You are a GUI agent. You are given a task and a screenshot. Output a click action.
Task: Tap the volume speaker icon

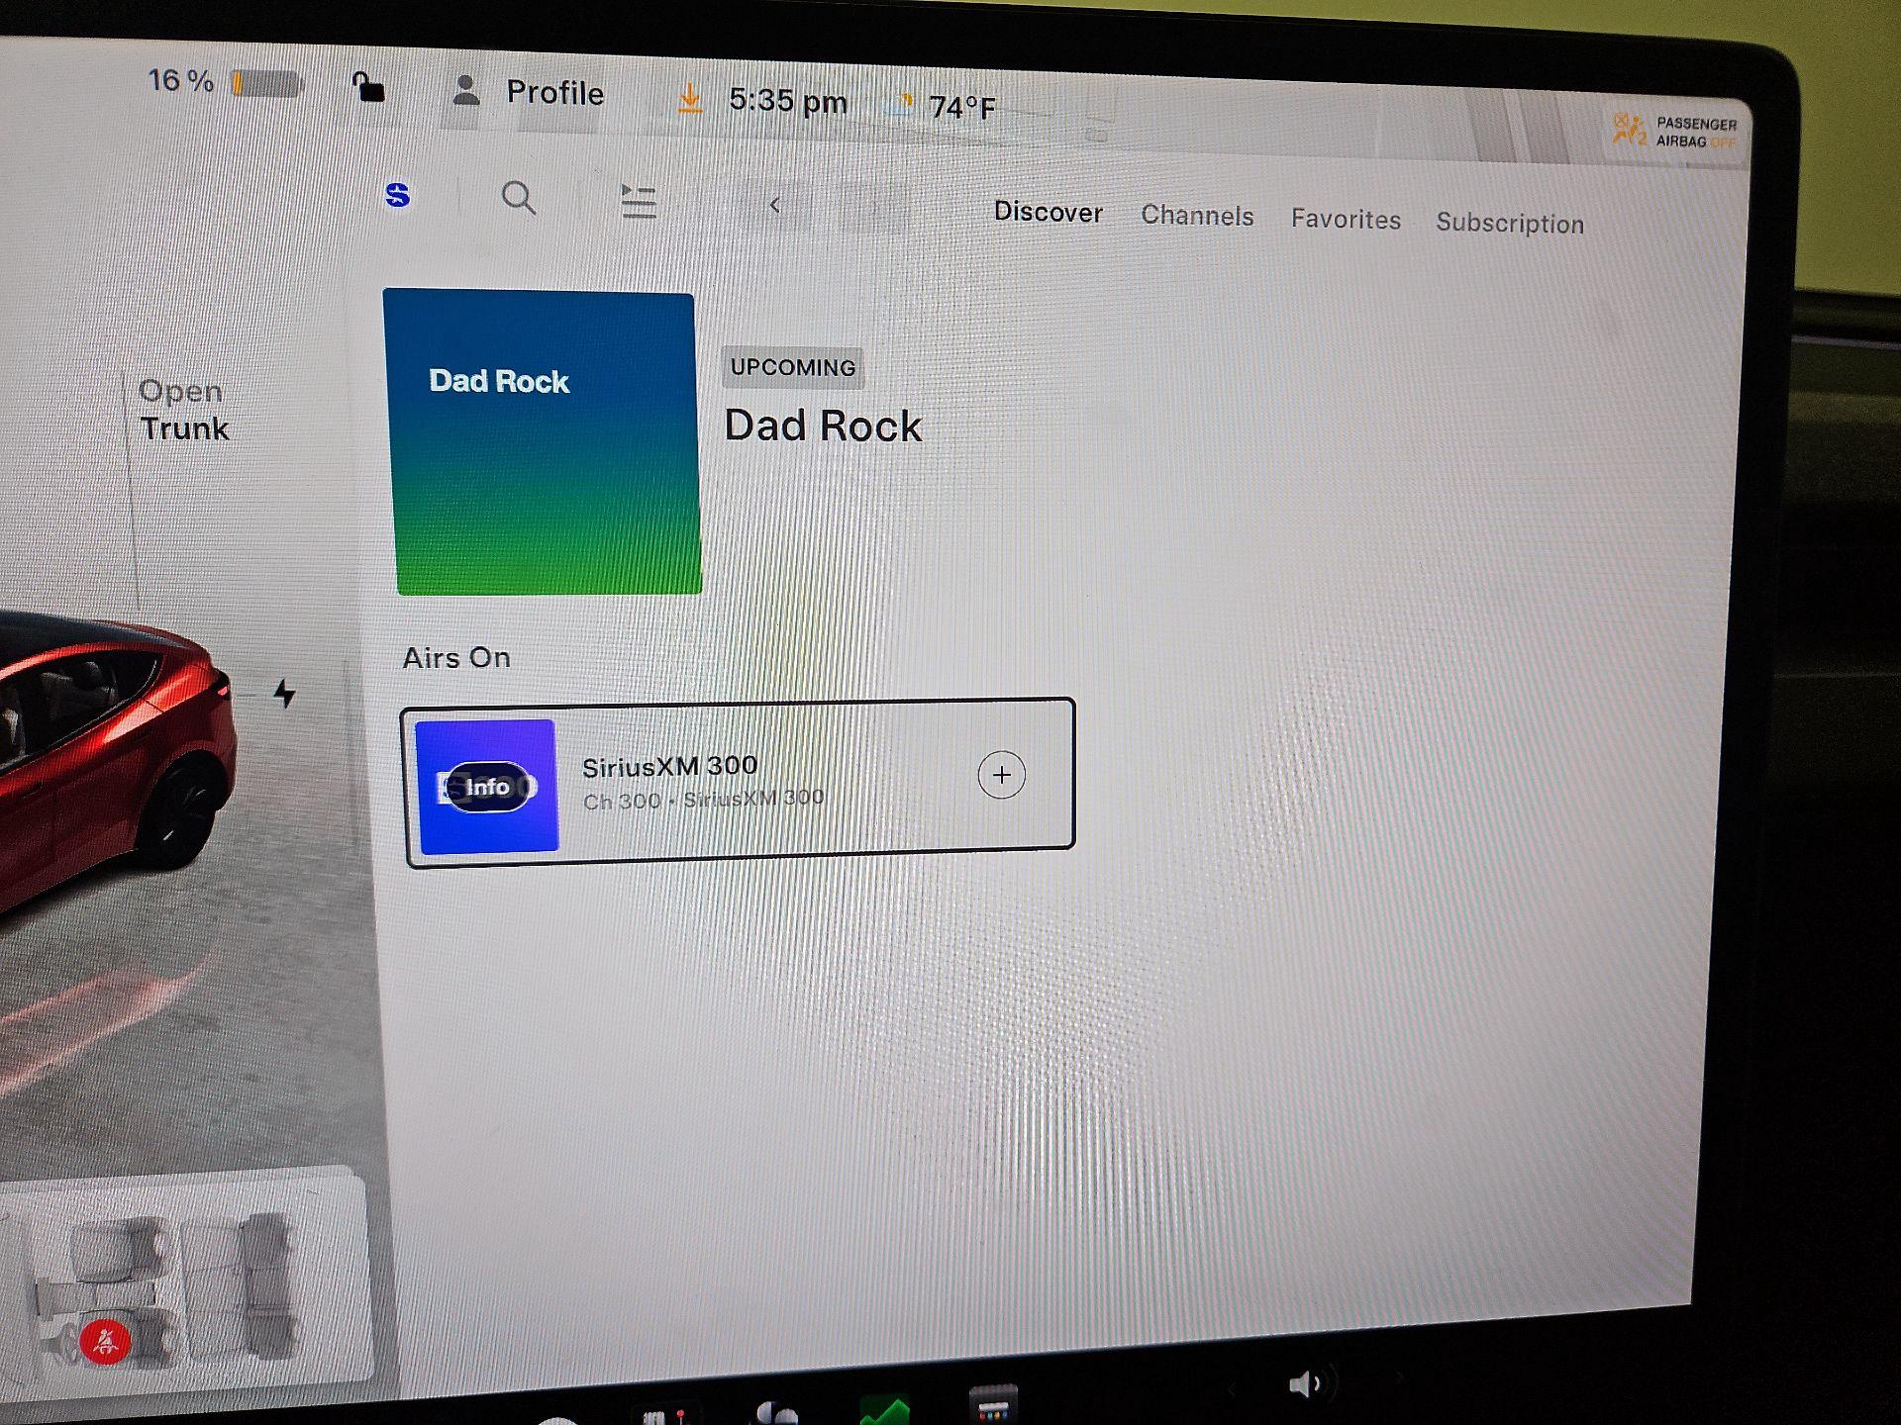pos(1304,1383)
